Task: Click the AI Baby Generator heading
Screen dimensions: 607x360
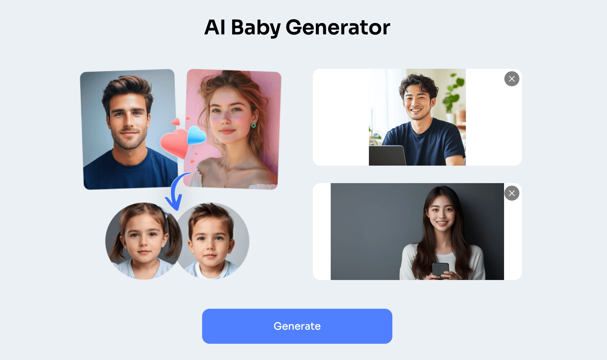Action: (x=297, y=27)
